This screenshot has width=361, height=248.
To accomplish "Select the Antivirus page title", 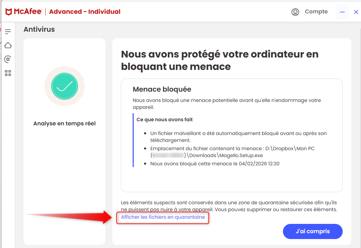I will pos(39,29).
